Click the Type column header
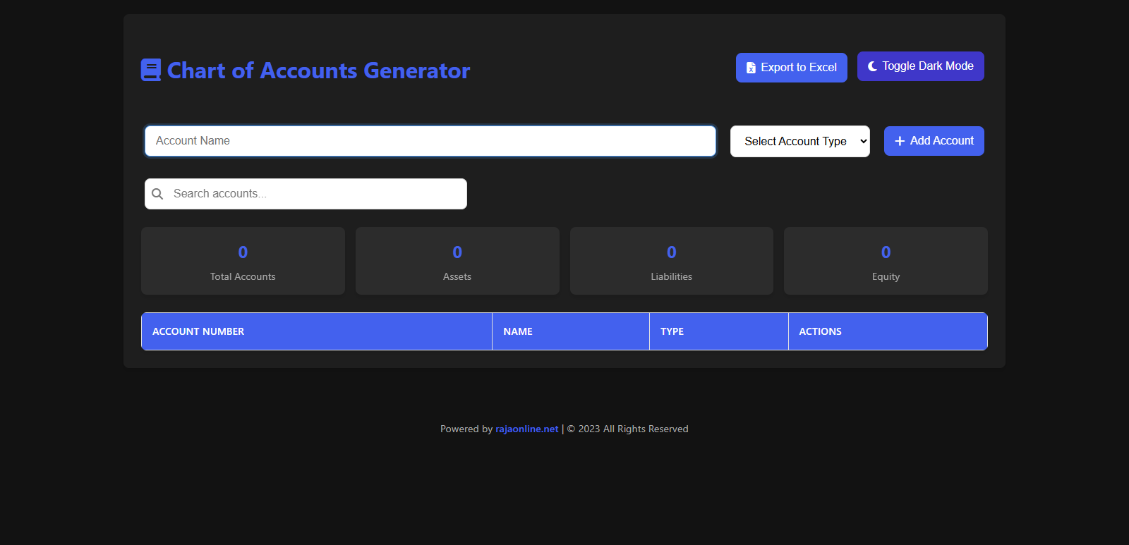The image size is (1129, 545). click(719, 331)
